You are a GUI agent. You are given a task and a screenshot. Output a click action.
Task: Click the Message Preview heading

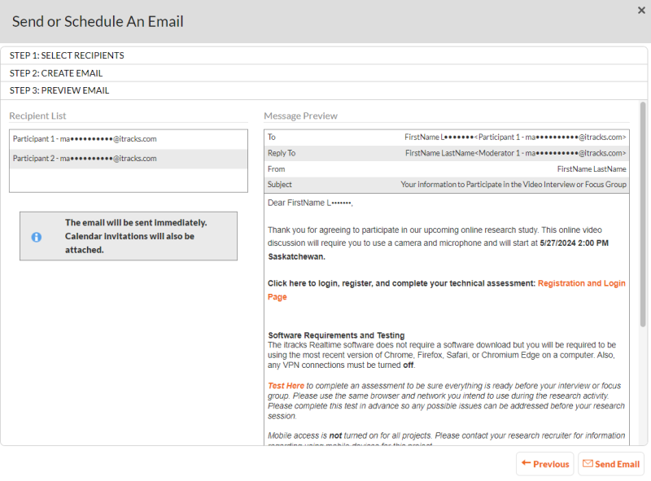point(300,116)
